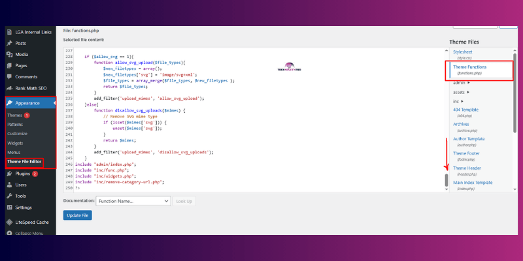523x261 pixels.
Task: Open the Settings menu label
Action: (24, 207)
